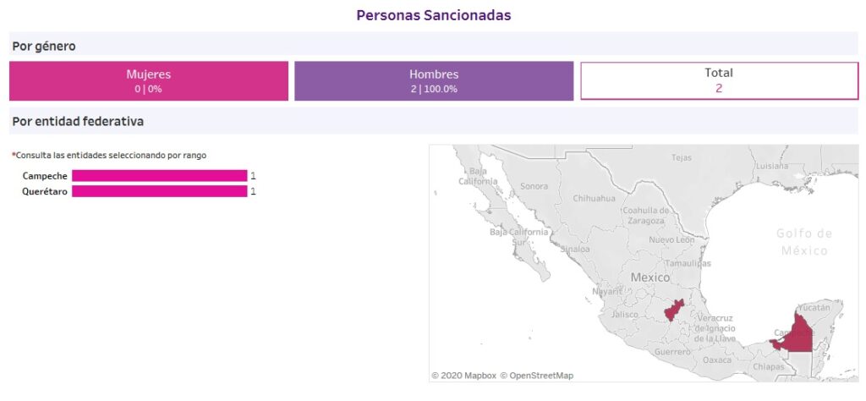The width and height of the screenshot is (866, 401).
Task: Click the Campeche state label
Action: 45,176
